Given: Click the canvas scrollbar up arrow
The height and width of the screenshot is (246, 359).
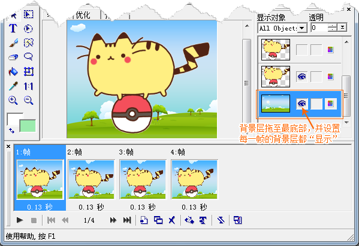Looking at the screenshot, I should [247, 26].
